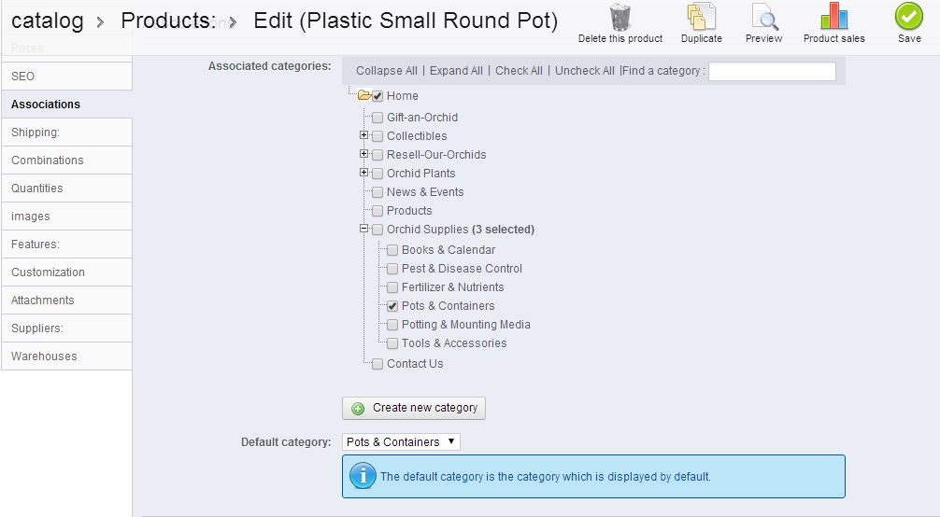Open the Product sales chart icon
Image resolution: width=940 pixels, height=517 pixels.
(833, 19)
